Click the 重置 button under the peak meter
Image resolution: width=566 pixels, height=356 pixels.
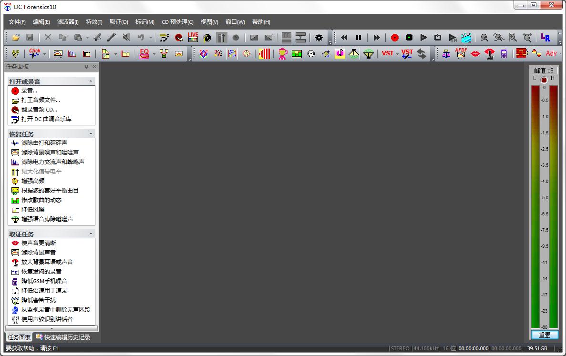(x=544, y=335)
